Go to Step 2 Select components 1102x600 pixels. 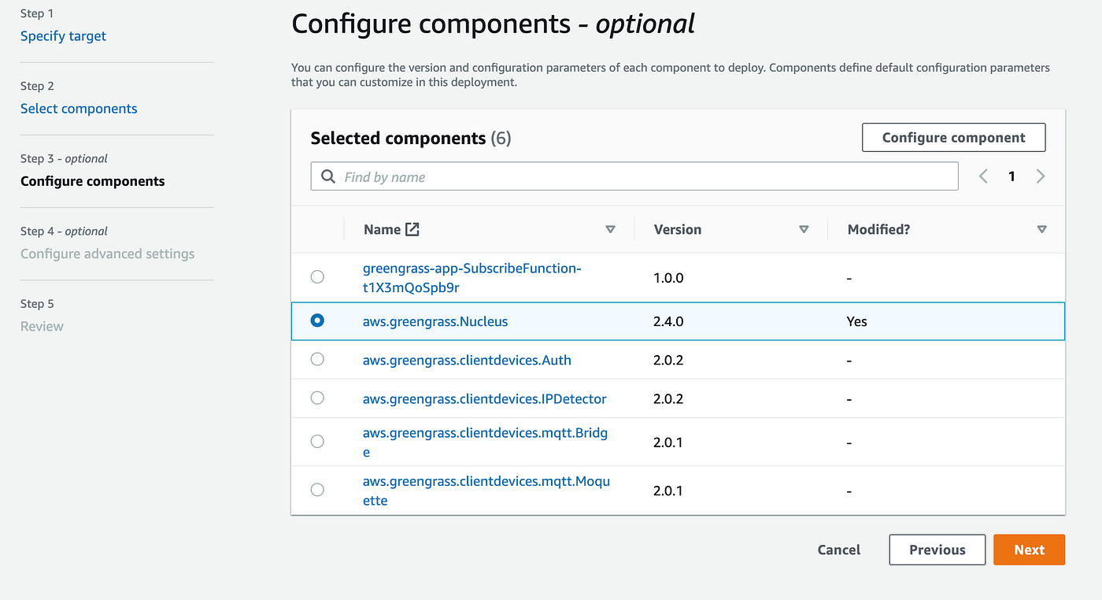click(x=79, y=108)
